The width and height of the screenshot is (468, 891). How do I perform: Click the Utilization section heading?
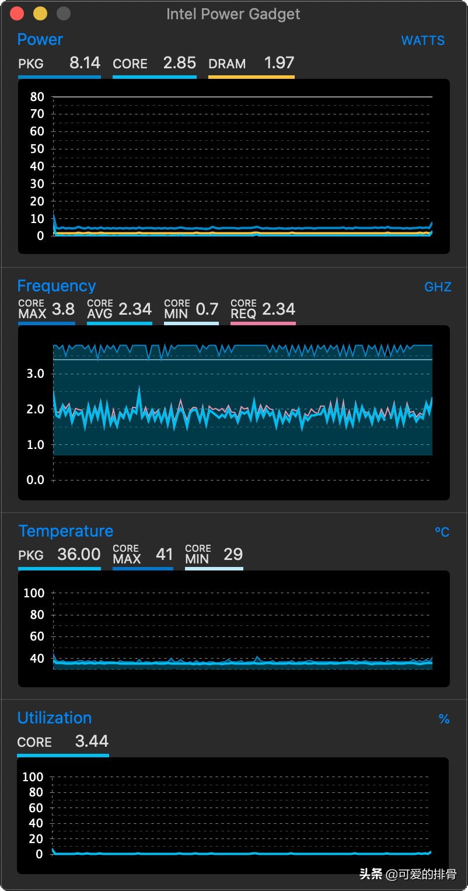[54, 718]
